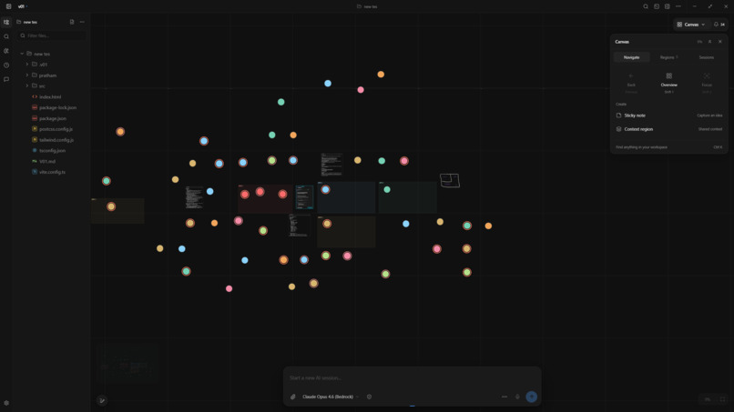Click the shield icon in chat box

click(x=369, y=397)
